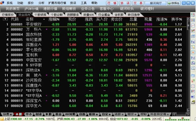Screen dimensions: 196x121
Task: Switch to the 资金流向 tab
Action: (24, 14)
